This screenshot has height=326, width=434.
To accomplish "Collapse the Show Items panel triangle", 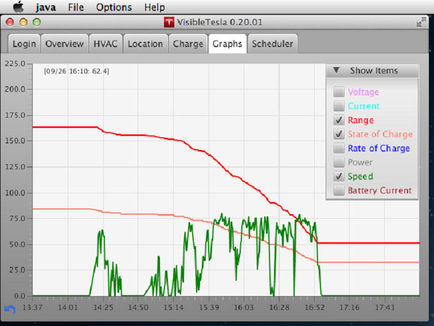I will coord(337,71).
